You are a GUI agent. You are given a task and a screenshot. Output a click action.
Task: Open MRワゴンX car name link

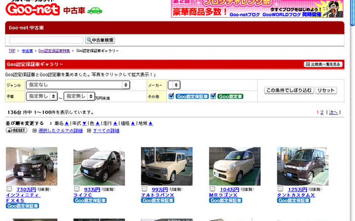(223, 195)
